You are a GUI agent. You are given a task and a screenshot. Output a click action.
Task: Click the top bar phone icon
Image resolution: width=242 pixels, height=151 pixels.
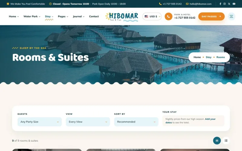pyautogui.click(x=160, y=4)
